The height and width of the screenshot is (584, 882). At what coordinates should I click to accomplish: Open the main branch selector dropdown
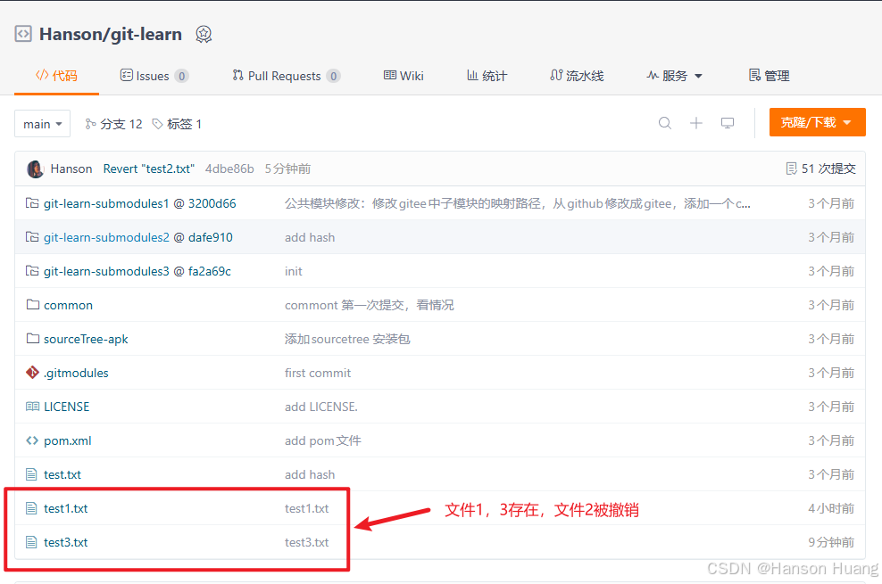coord(42,124)
